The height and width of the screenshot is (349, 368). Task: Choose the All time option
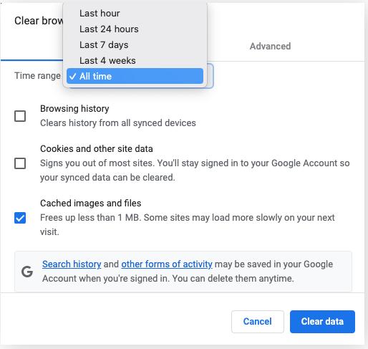click(x=135, y=76)
